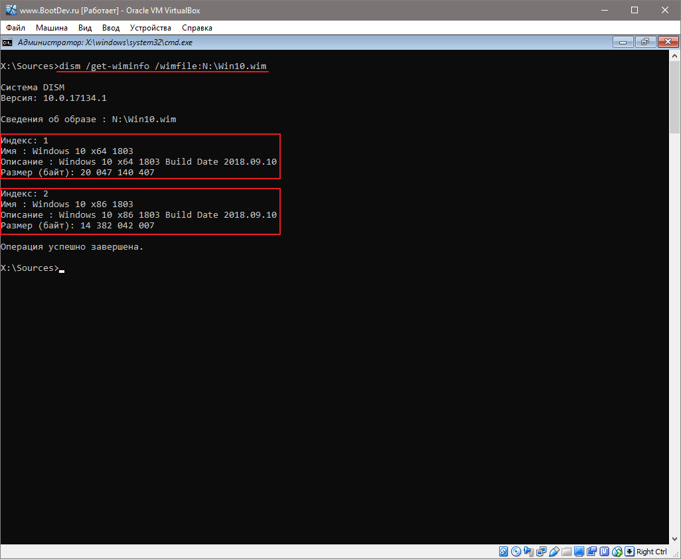
Task: Click the CPU virtualization indicator icon
Action: click(604, 552)
